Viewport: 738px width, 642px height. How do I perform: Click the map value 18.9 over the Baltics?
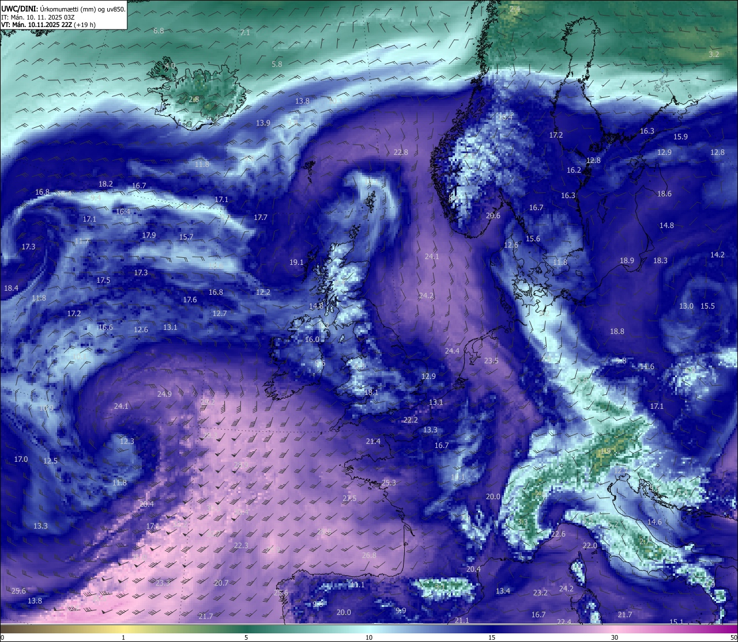coord(627,261)
